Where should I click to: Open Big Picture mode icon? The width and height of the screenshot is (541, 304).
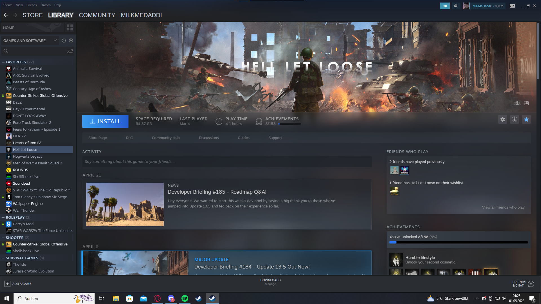pos(512,6)
